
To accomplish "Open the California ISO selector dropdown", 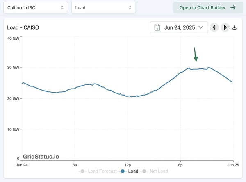I will [x=36, y=7].
